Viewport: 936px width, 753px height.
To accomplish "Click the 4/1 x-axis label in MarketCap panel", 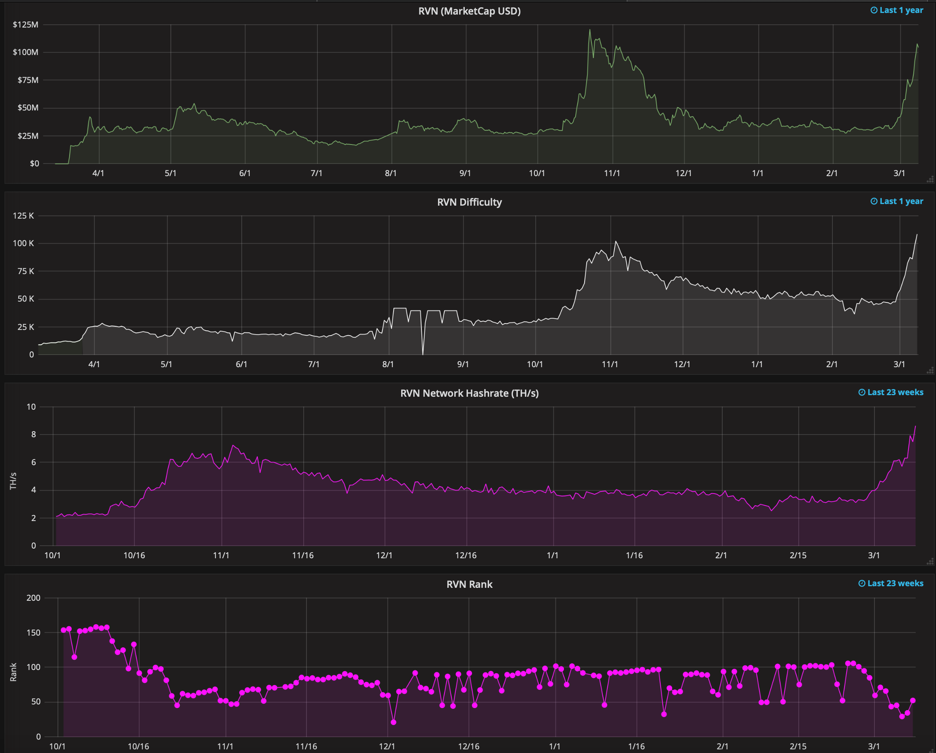I will [98, 173].
